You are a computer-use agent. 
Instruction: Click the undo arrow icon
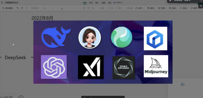17,8
